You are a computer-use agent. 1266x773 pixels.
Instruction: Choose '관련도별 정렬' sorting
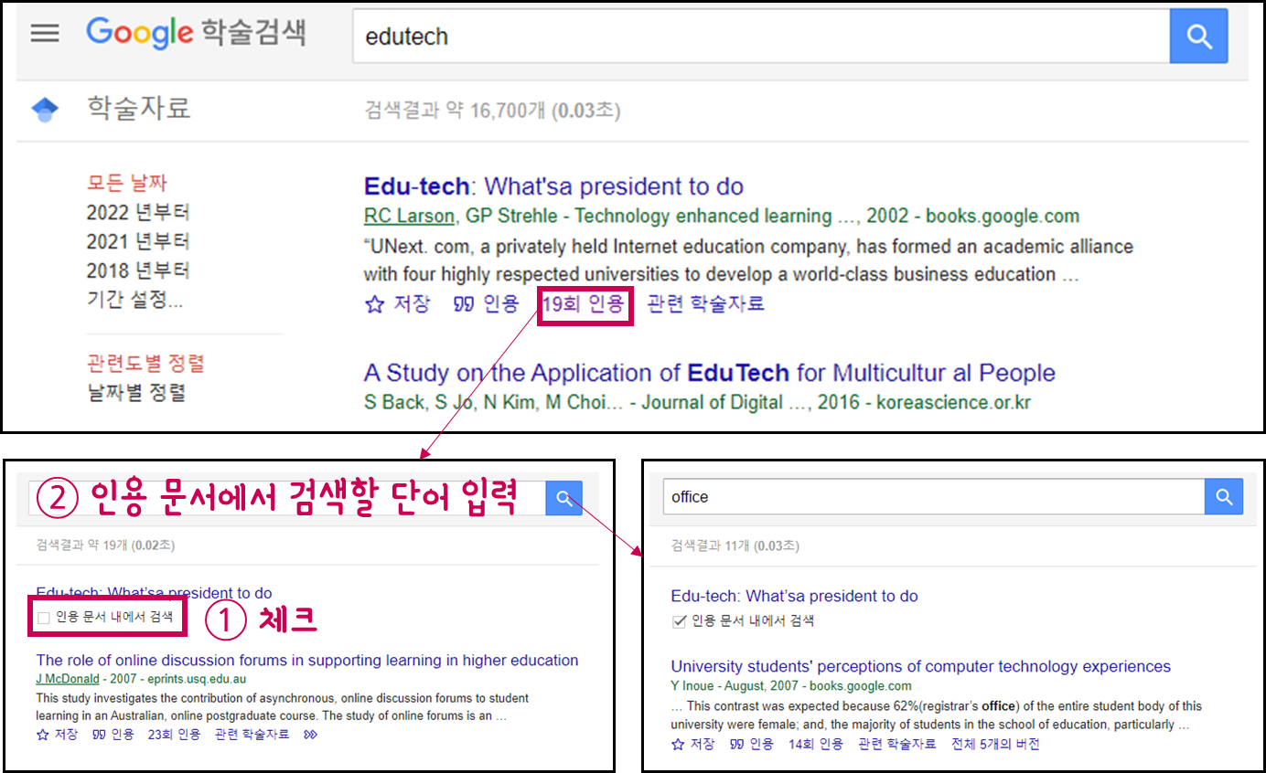click(x=145, y=364)
